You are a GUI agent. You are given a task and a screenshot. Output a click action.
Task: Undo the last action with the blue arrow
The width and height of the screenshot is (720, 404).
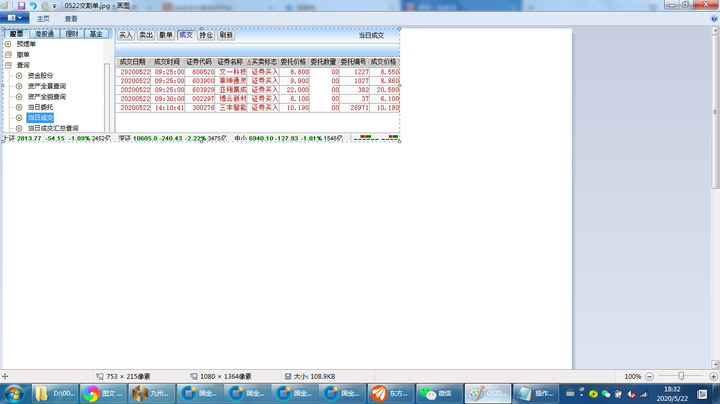pyautogui.click(x=33, y=6)
